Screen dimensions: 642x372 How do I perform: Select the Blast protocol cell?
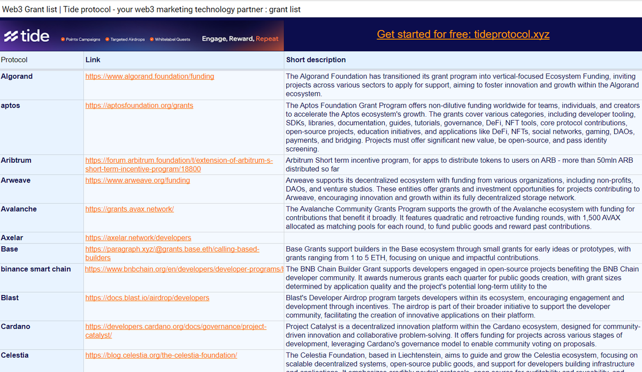coord(42,306)
